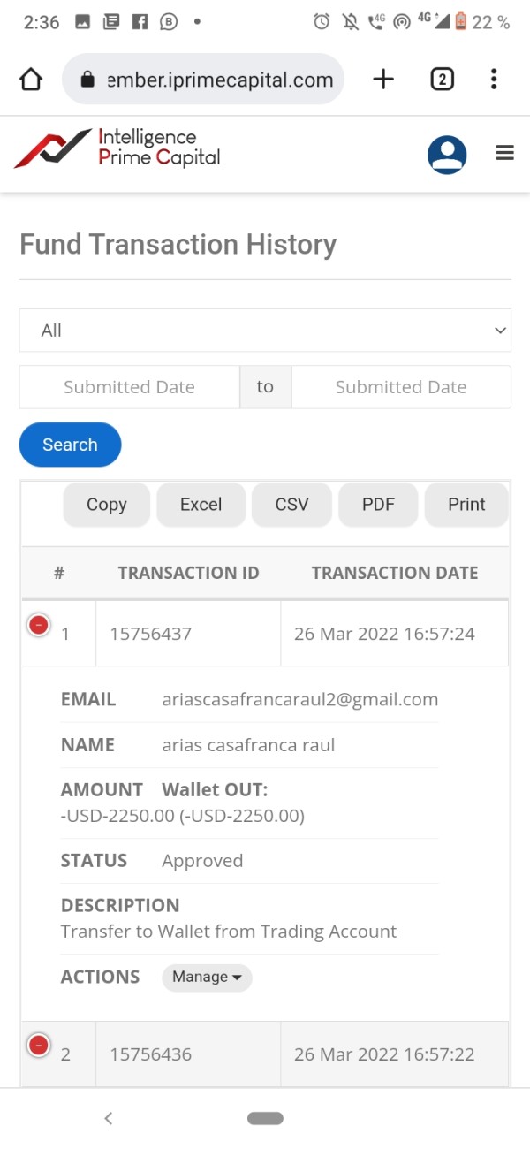530x1149 pixels.
Task: Collapse details of transaction row 1
Action: pos(39,626)
